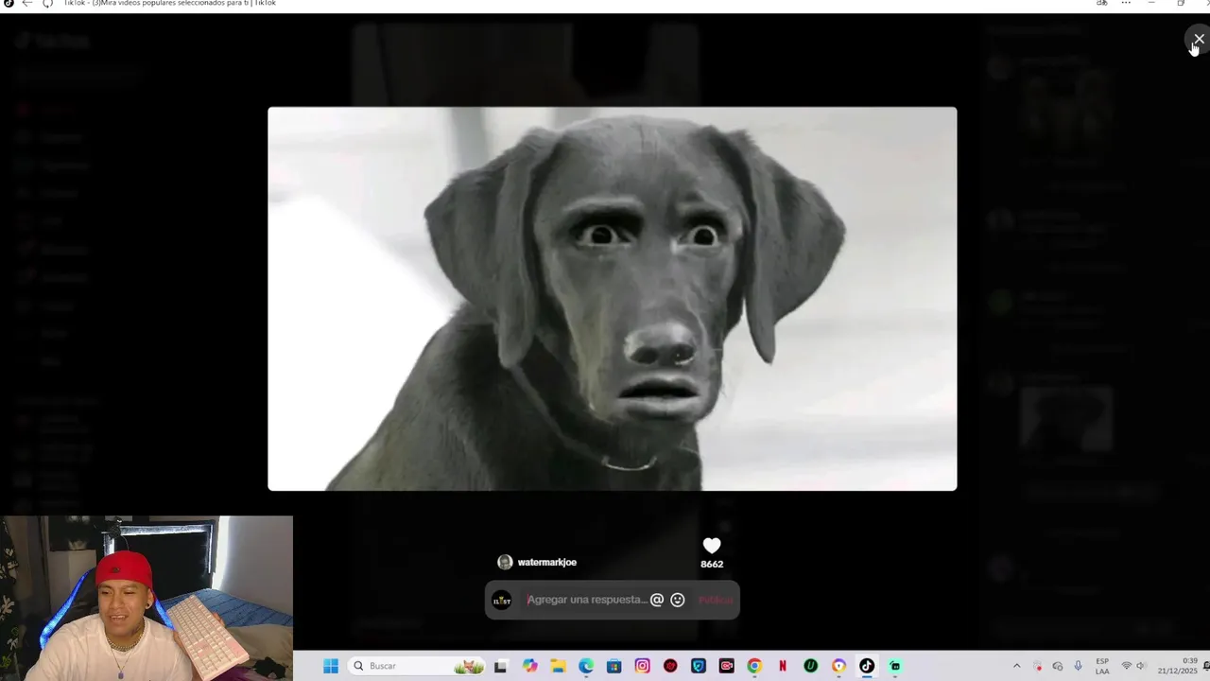
Task: Open the browser three-dots menu
Action: [x=1126, y=4]
